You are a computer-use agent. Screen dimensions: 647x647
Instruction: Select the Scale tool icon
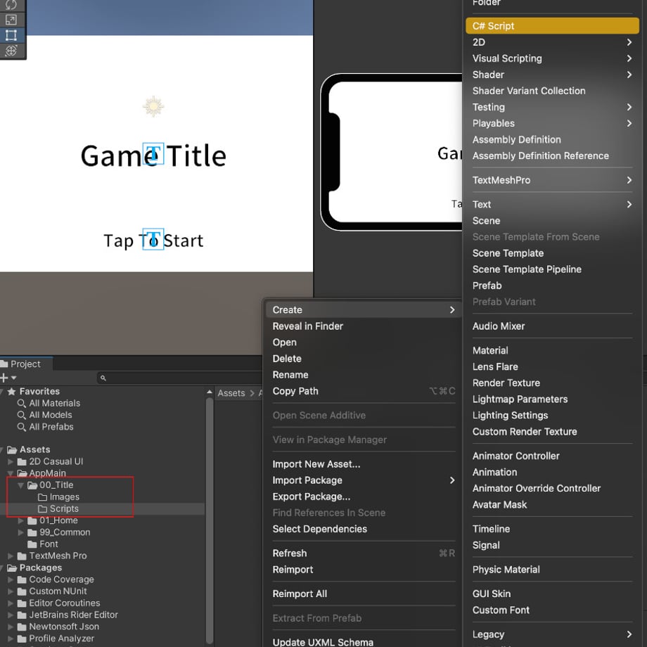(x=11, y=20)
